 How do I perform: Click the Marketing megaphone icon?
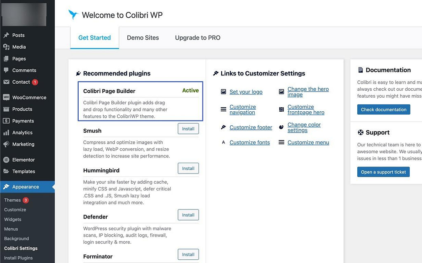tap(7, 144)
